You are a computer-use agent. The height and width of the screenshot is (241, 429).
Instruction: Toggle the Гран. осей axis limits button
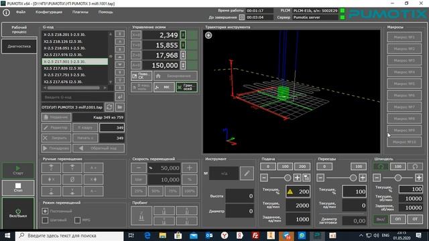coord(186,88)
